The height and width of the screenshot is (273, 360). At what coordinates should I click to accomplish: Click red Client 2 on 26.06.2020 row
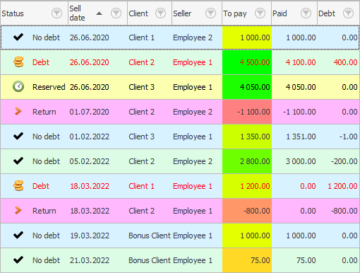141,62
